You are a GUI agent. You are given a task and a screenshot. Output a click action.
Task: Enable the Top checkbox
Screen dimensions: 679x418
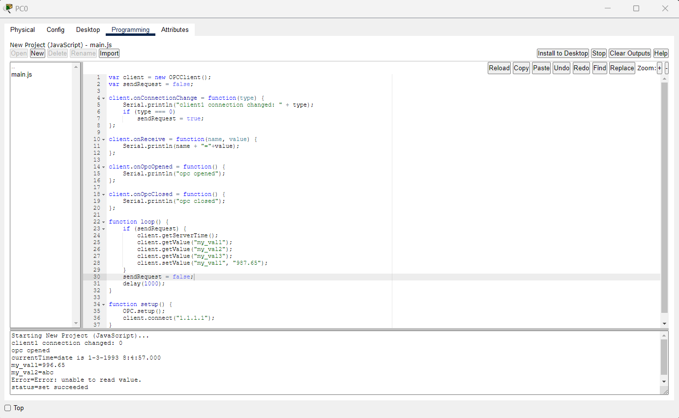click(8, 408)
